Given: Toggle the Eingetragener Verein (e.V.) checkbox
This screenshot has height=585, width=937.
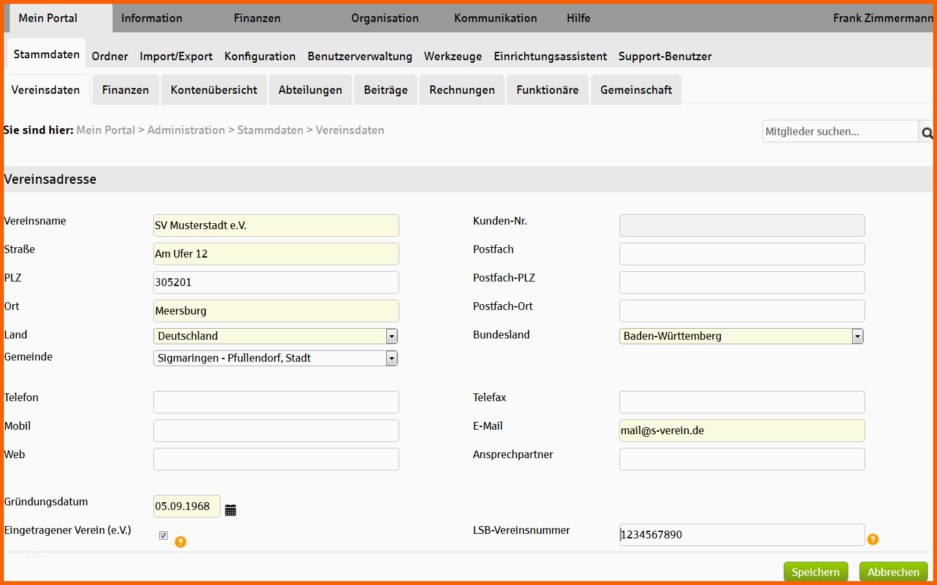Looking at the screenshot, I should point(163,535).
